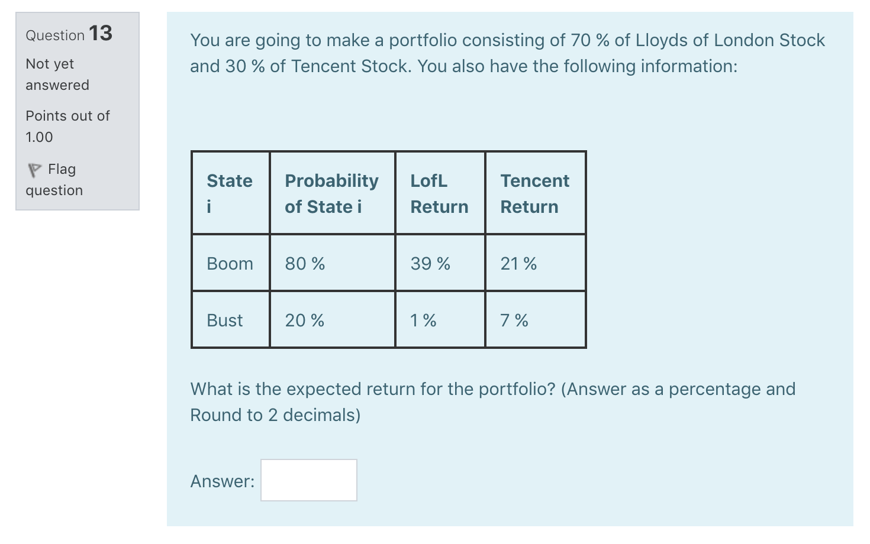Click the '21 %' Tencent return cell

click(x=517, y=263)
